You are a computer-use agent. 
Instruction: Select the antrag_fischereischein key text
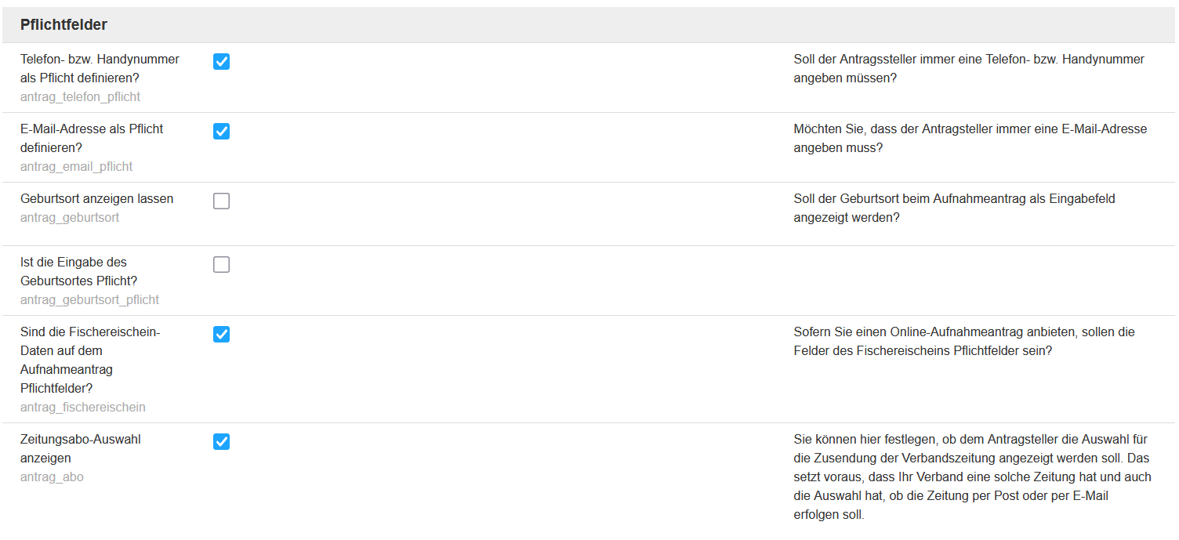coord(83,408)
